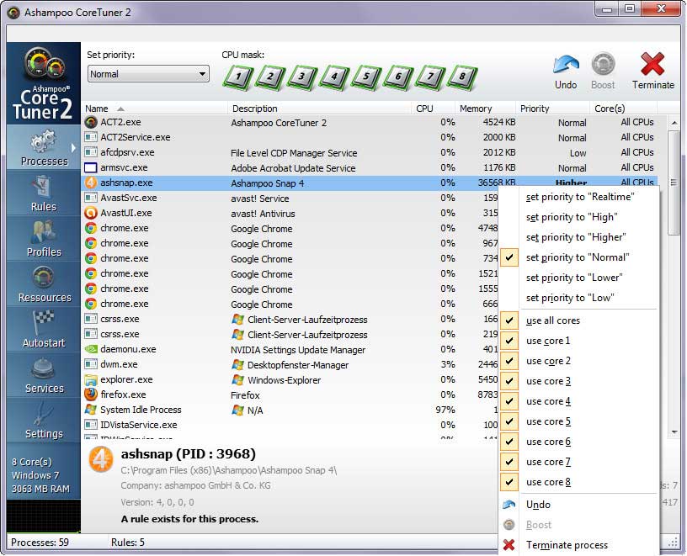
Task: Click Undo entry in context menu
Action: point(538,505)
